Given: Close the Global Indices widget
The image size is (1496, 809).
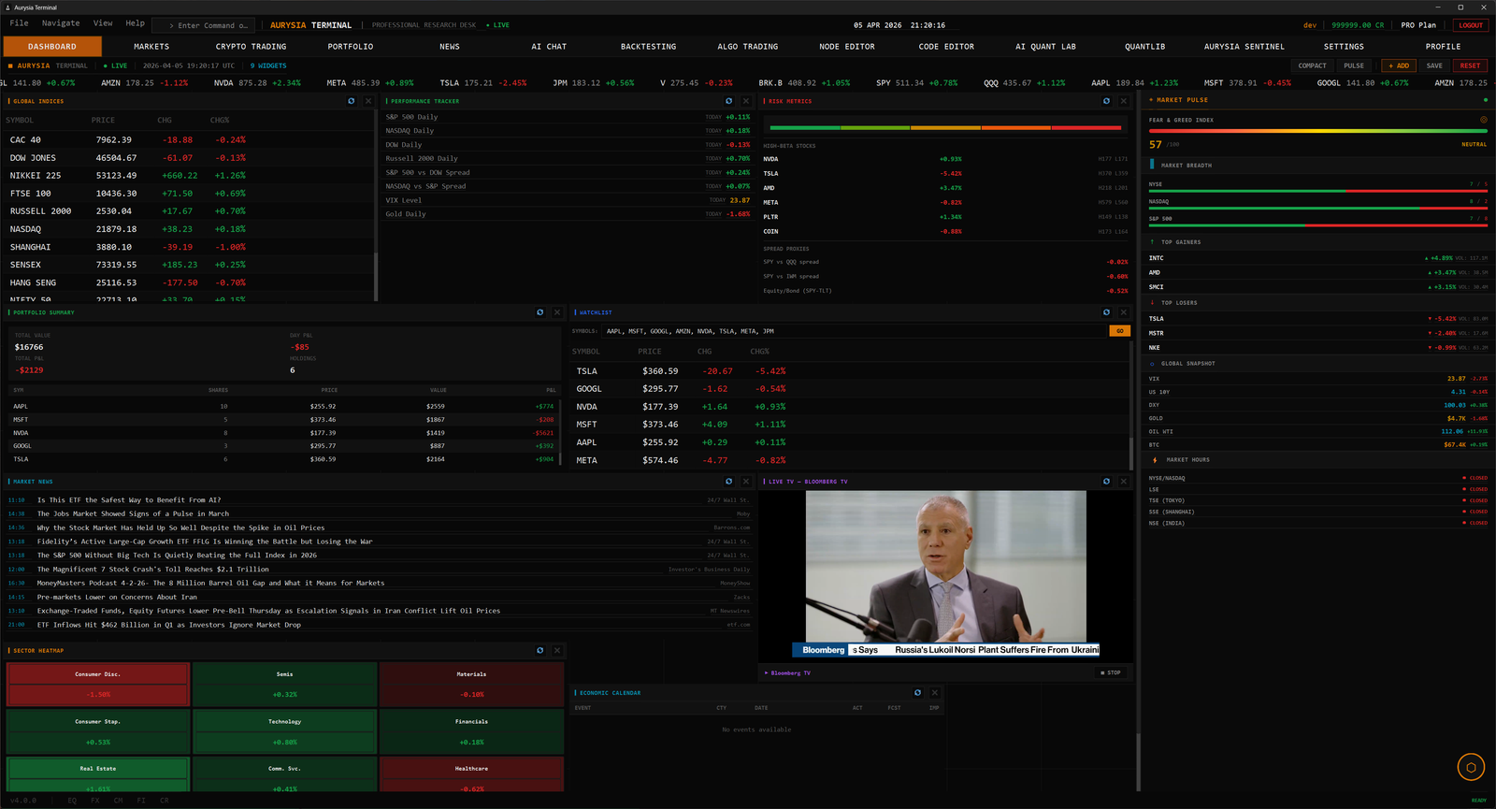Looking at the screenshot, I should 368,101.
